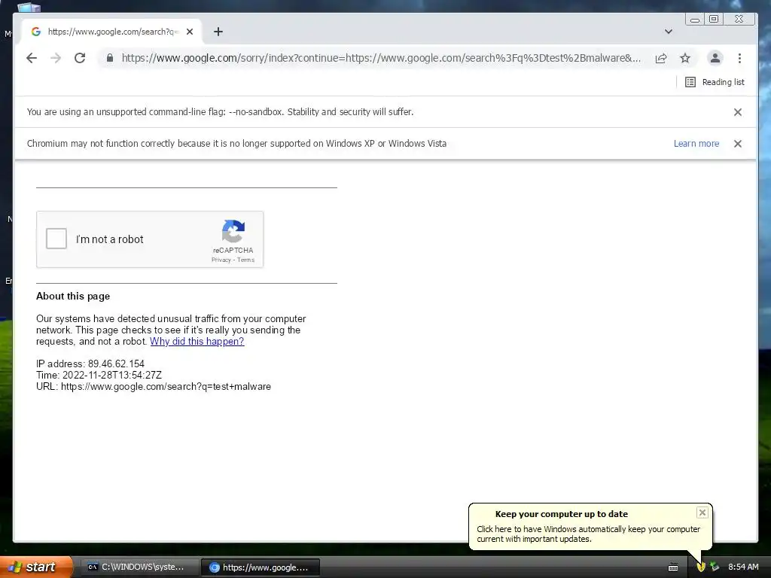Screen dimensions: 771x578
Task: Click the address bar URL field
Action: [x=380, y=58]
